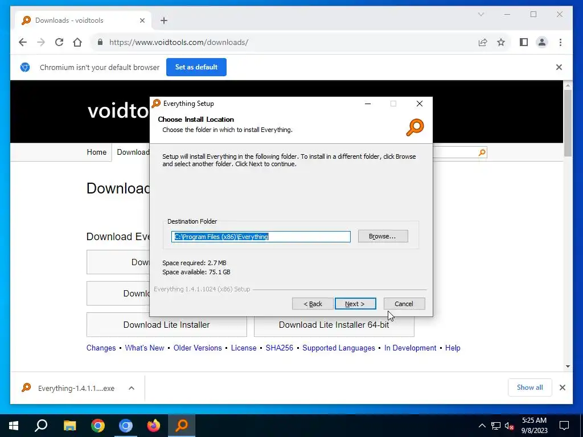583x437 pixels.
Task: Click the muted volume tray icon
Action: (x=510, y=426)
